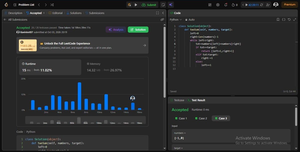Click the bookmark icon in code editor

click(x=278, y=19)
